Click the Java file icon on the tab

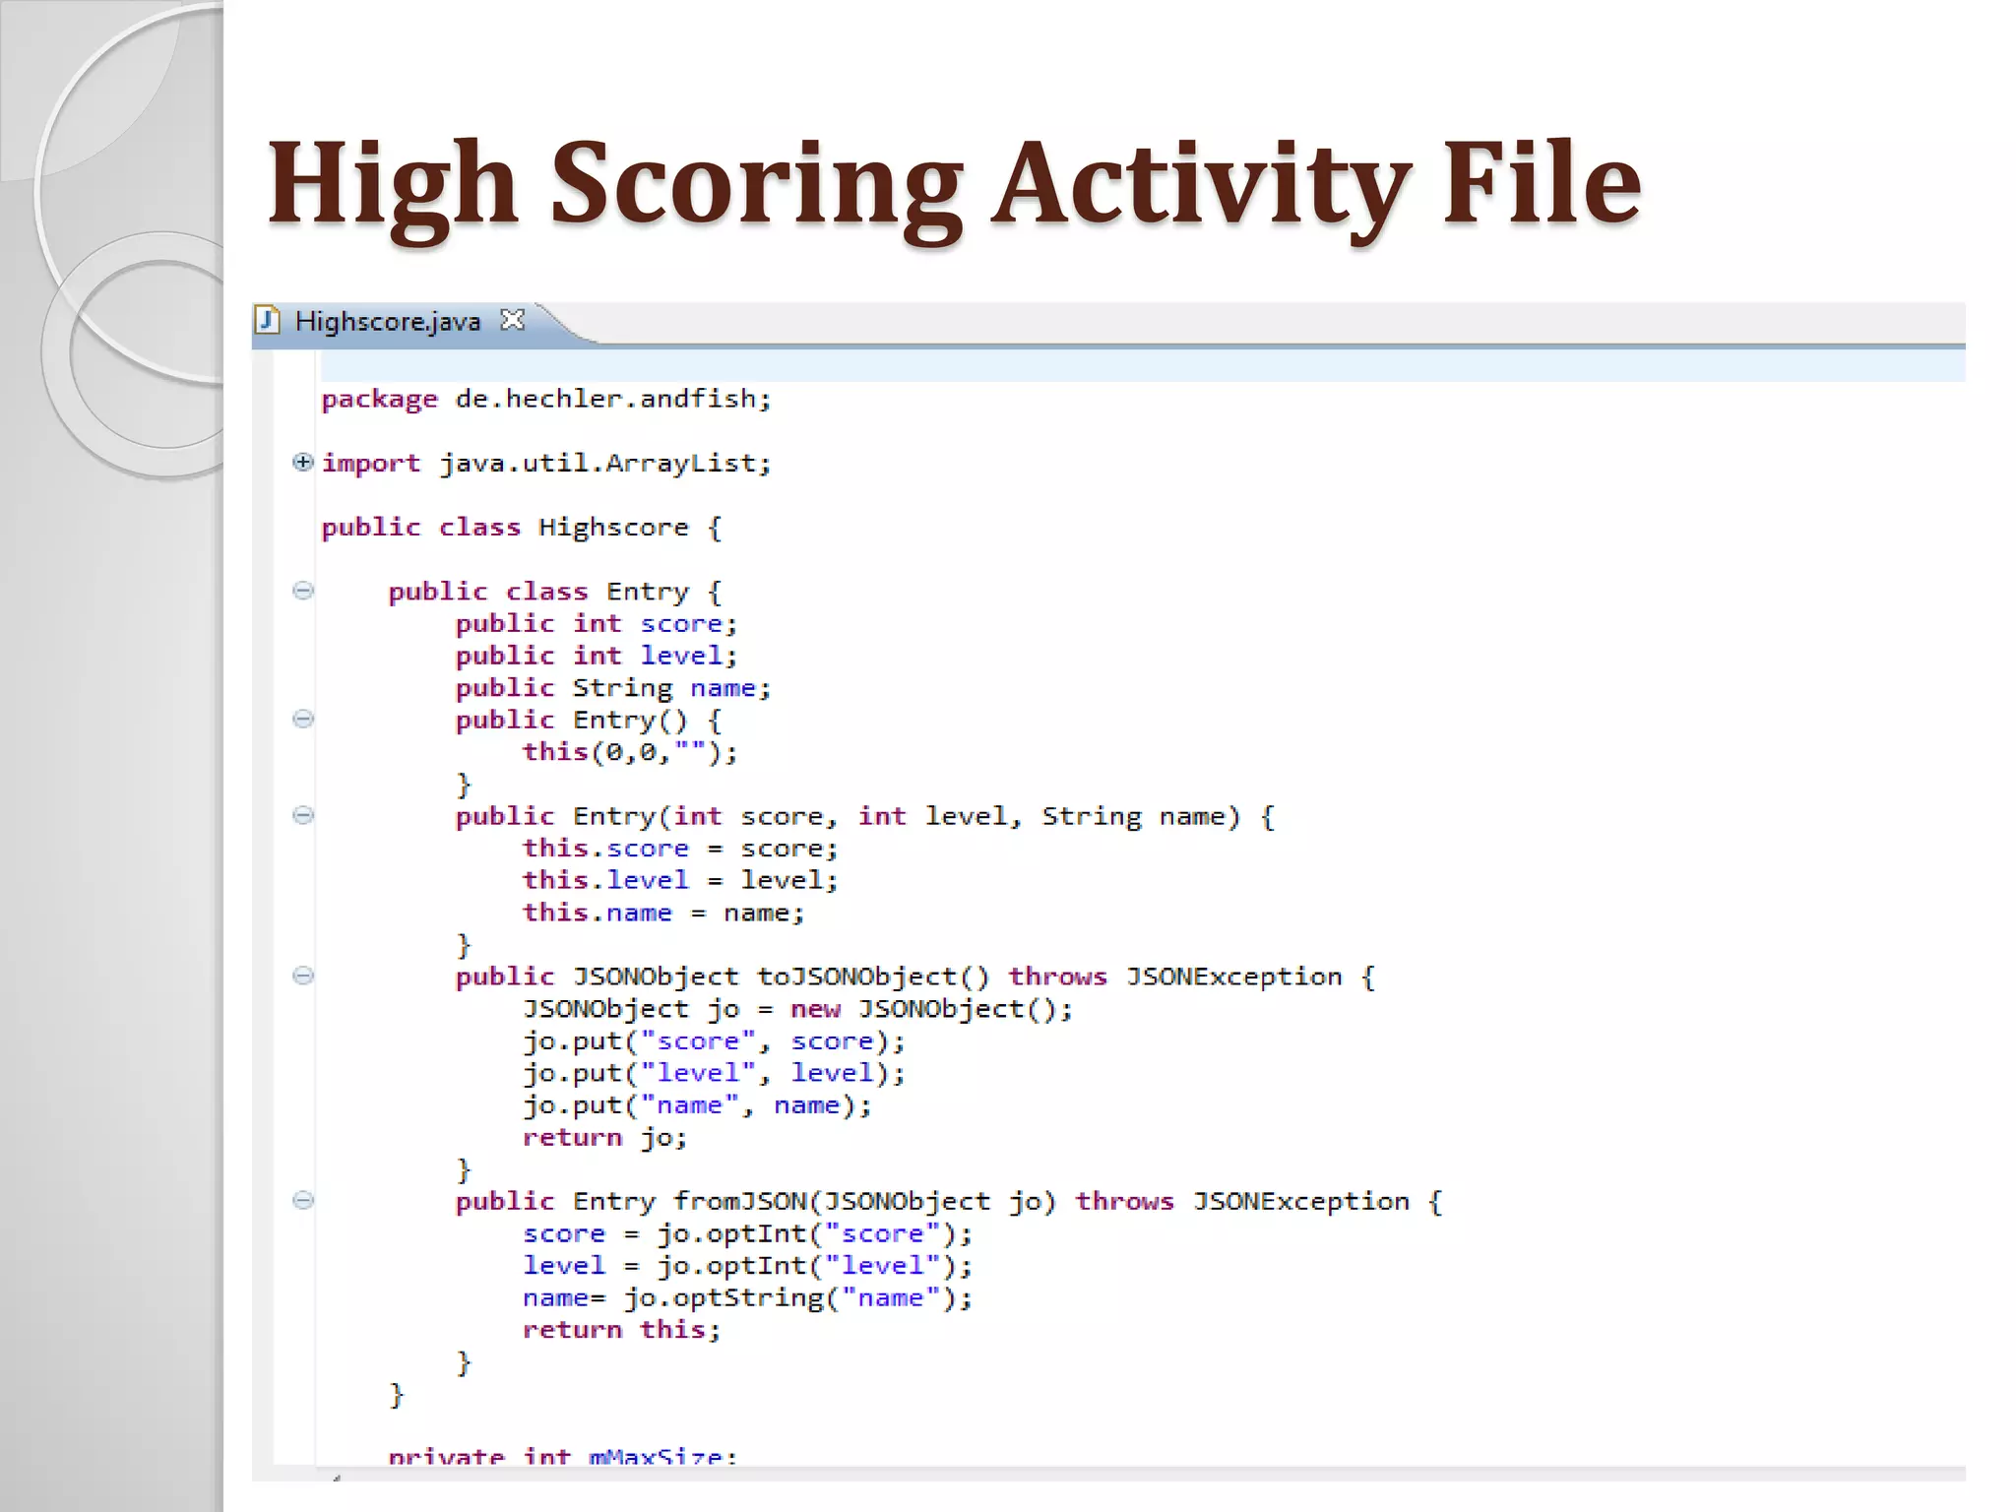point(267,320)
